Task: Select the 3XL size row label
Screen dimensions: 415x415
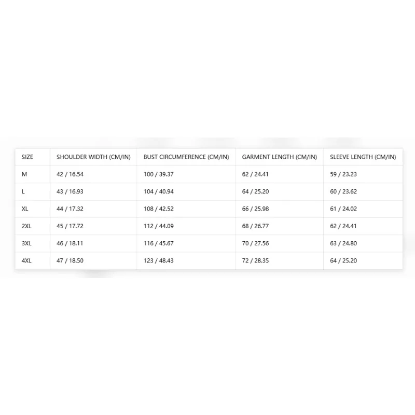Action: click(x=26, y=243)
